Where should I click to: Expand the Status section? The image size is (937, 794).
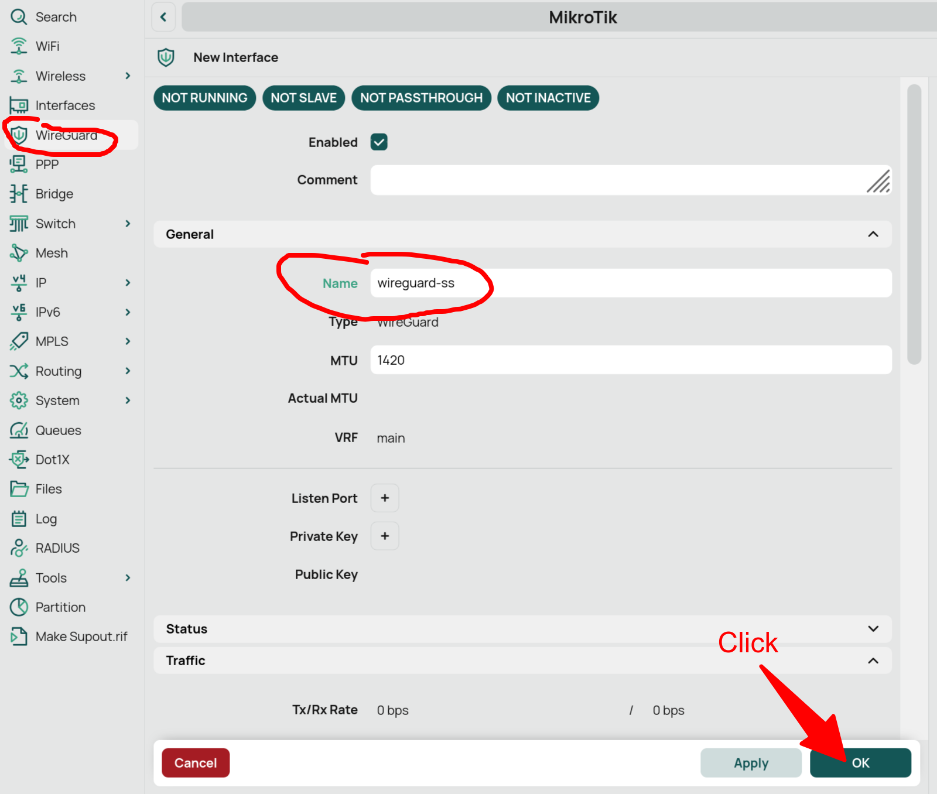tap(873, 629)
